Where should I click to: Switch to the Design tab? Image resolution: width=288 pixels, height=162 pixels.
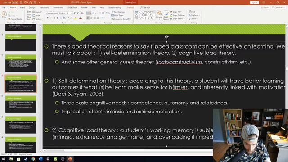tap(32, 8)
